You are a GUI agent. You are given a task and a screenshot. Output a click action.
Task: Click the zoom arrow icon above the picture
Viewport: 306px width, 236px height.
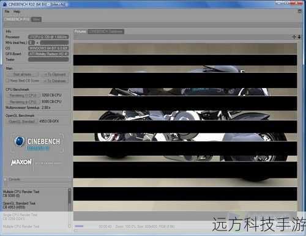point(299,37)
